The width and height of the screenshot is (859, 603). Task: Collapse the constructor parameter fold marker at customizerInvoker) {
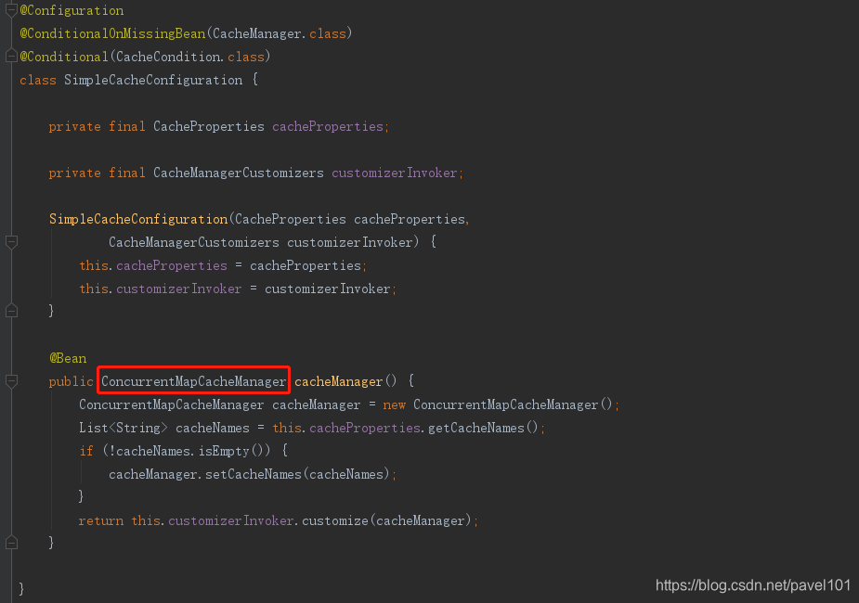pos(11,241)
